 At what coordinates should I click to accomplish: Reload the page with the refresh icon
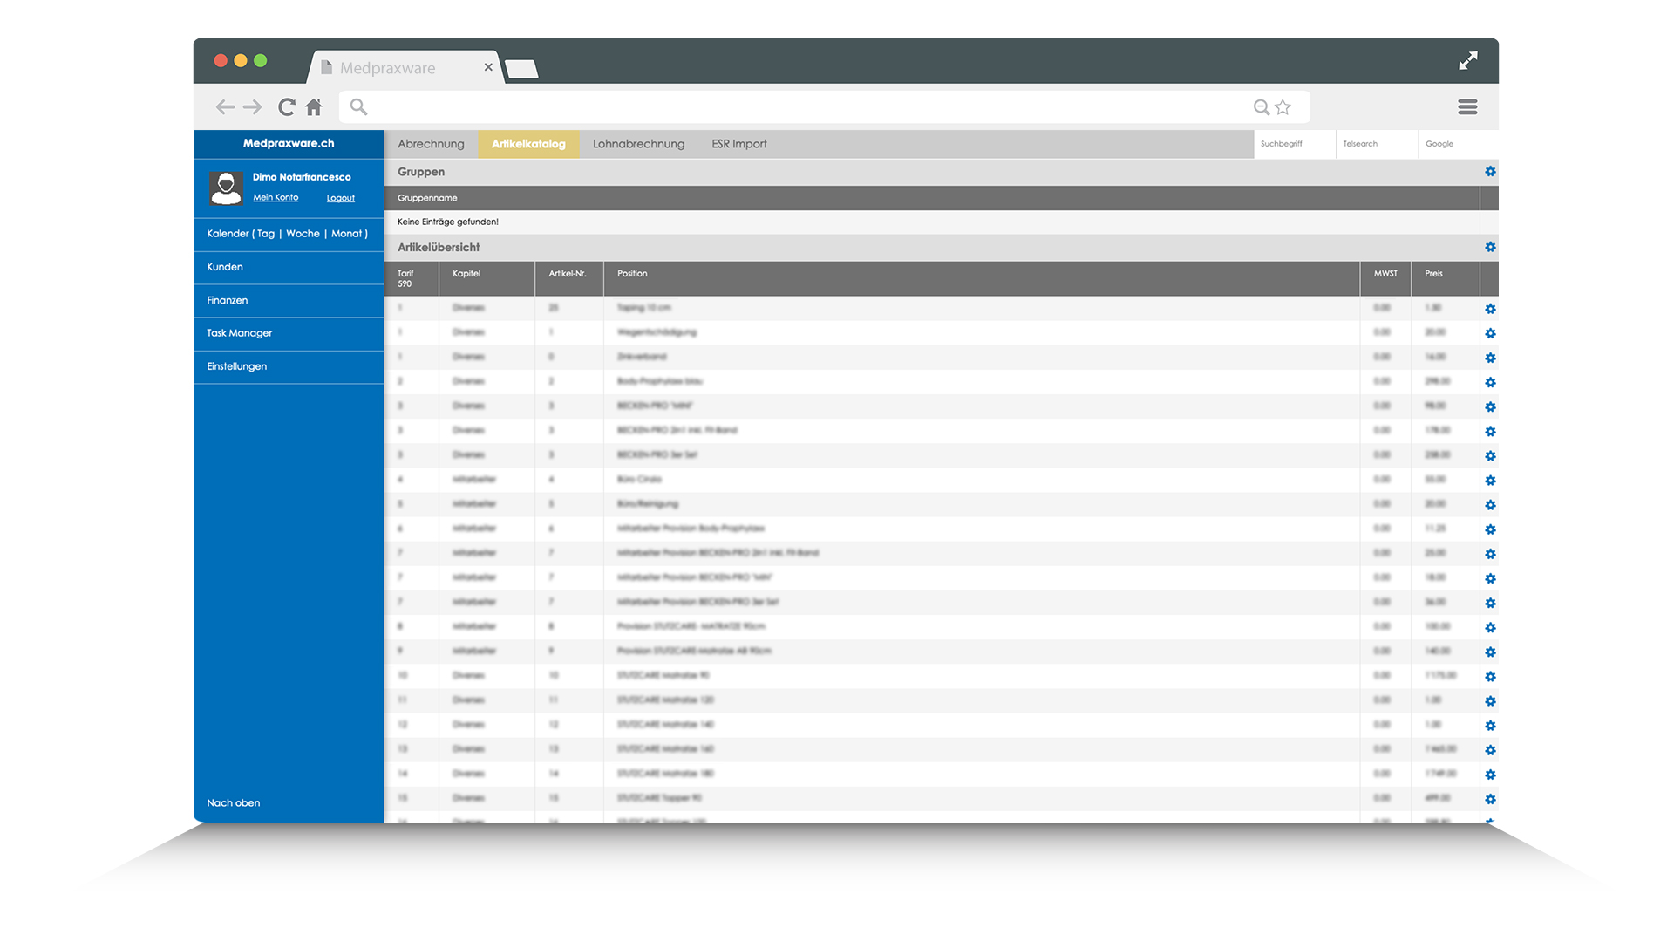287,106
